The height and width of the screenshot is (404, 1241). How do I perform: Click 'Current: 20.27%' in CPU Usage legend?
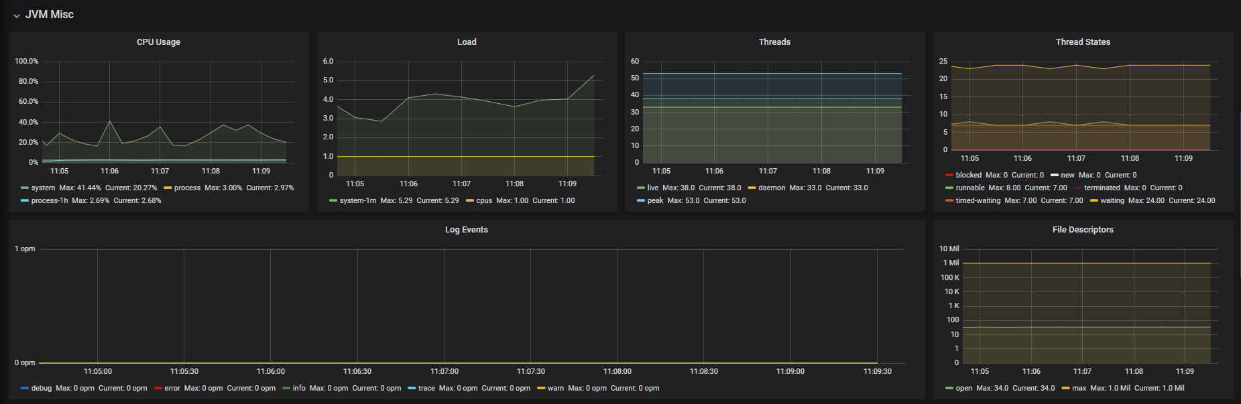tap(131, 188)
